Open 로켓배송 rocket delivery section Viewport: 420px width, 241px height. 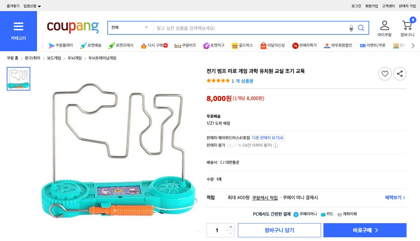(x=91, y=45)
